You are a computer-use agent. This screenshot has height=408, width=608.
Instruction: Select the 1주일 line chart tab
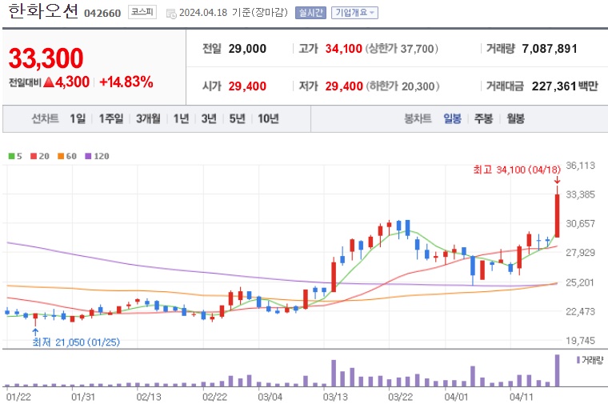tap(111, 118)
